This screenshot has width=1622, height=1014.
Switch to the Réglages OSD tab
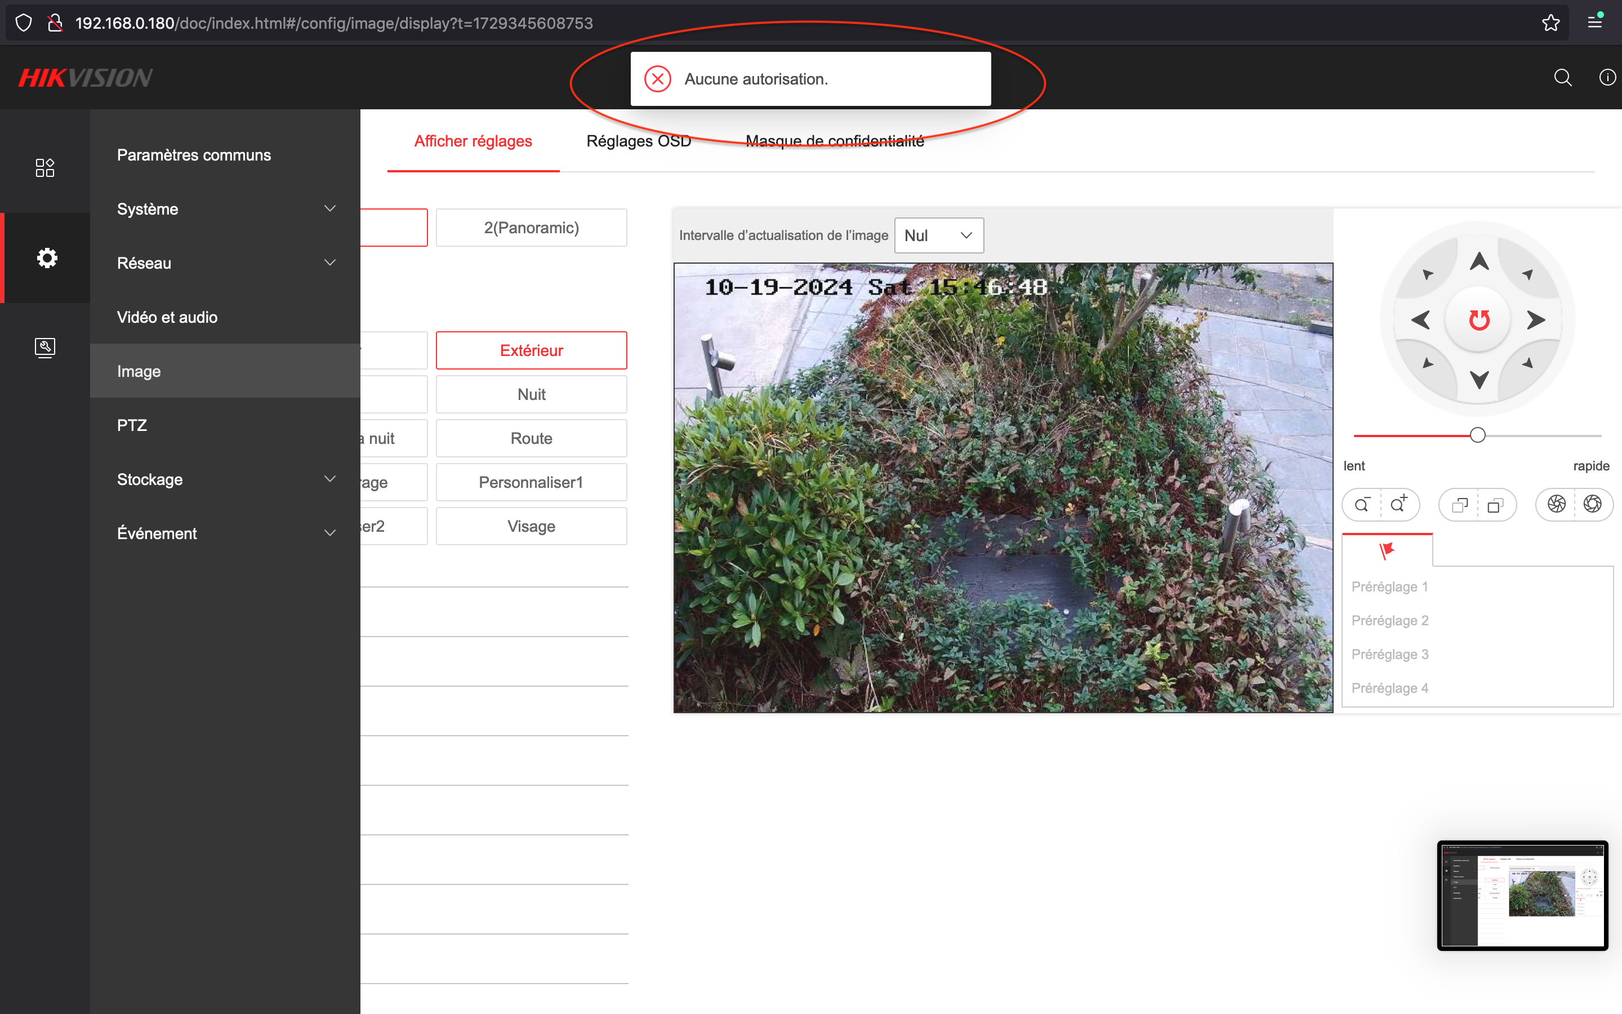[x=638, y=141]
